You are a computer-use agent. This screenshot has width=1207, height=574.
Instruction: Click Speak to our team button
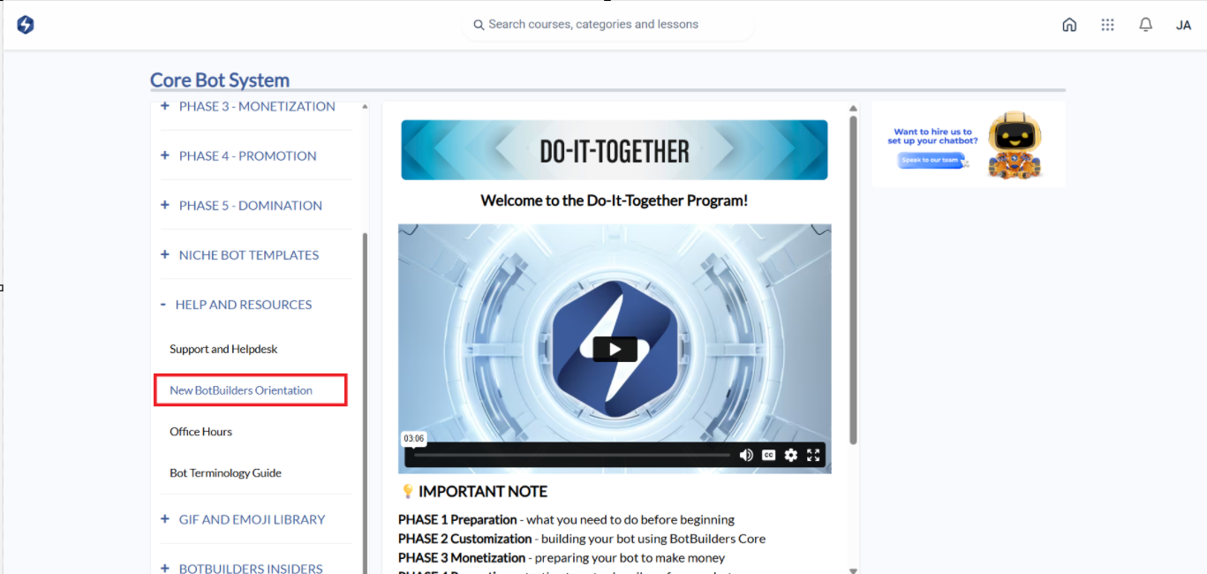[x=930, y=161]
